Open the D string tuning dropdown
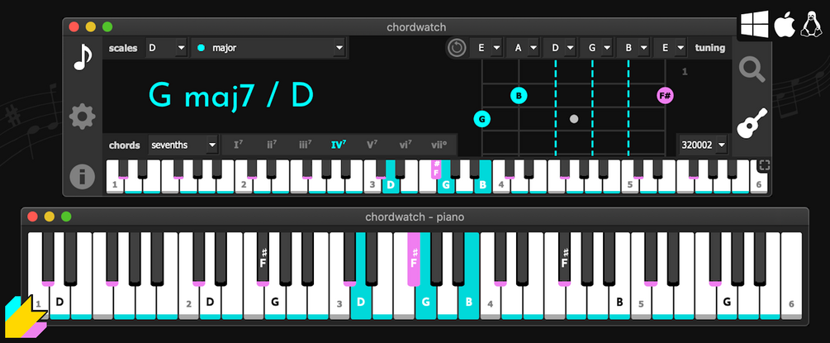The height and width of the screenshot is (343, 830). coord(560,48)
